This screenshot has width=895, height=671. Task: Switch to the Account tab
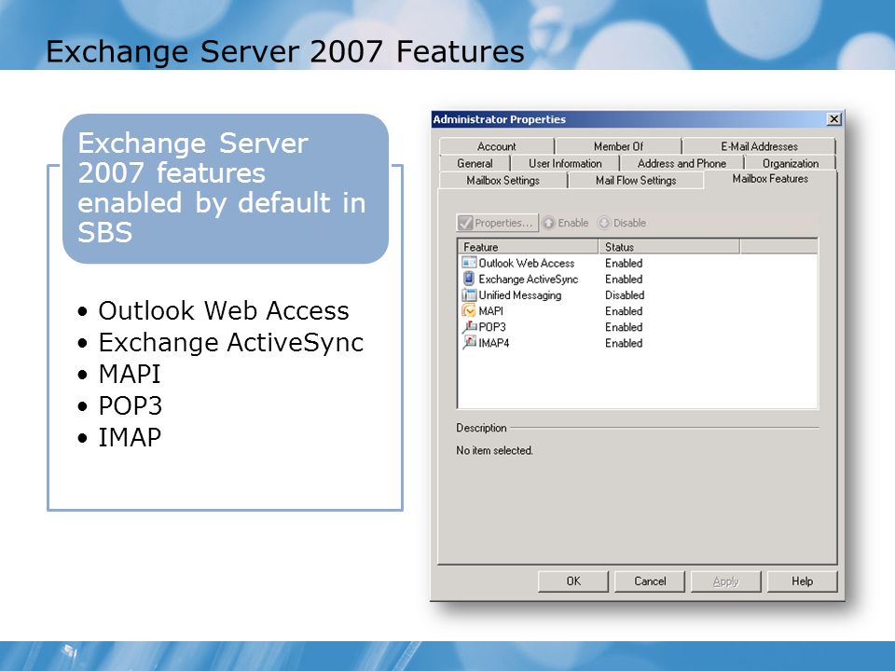click(497, 146)
